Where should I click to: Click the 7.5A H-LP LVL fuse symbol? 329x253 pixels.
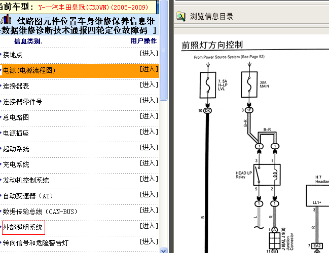coord(208,85)
